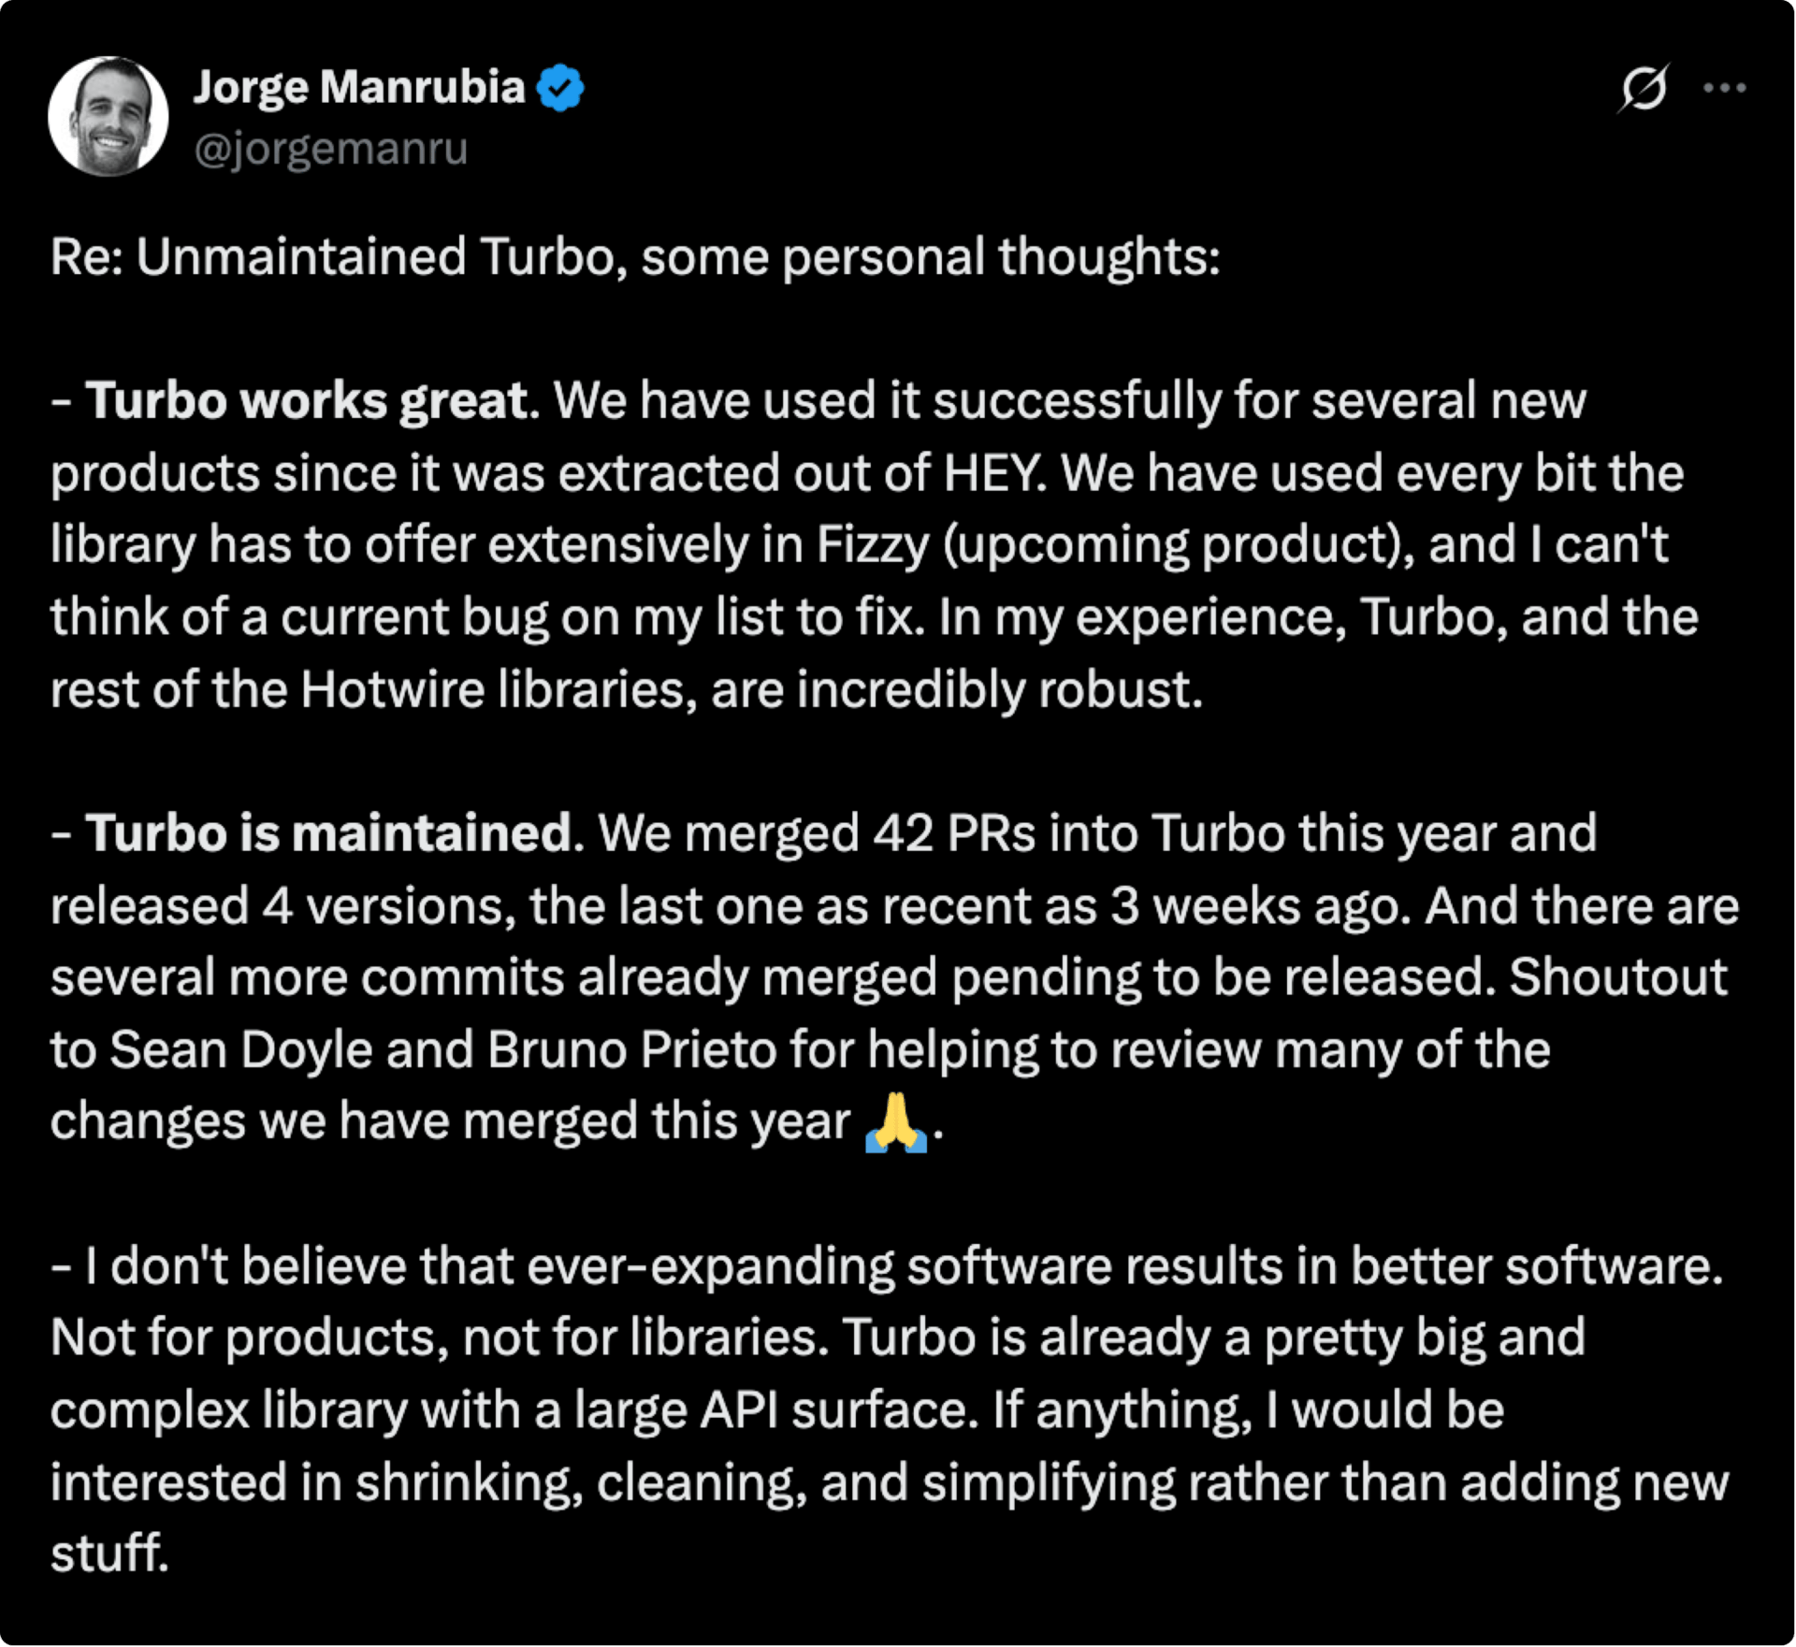Click the Grok explain-this-post icon
The width and height of the screenshot is (1796, 1647).
click(1644, 88)
